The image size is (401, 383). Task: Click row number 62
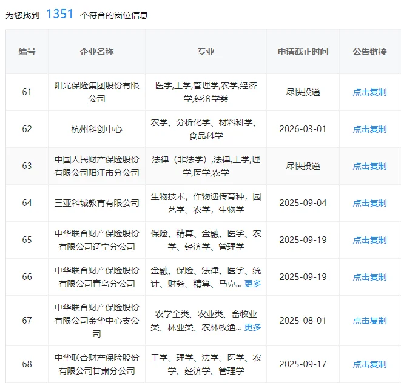click(x=27, y=129)
